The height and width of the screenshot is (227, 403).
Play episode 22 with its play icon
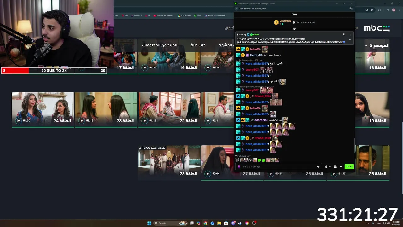click(x=145, y=120)
